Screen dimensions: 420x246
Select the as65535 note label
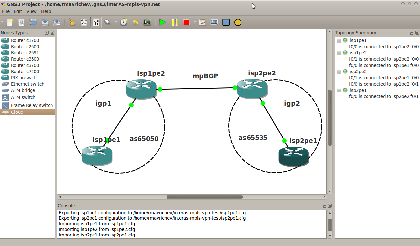click(x=253, y=138)
